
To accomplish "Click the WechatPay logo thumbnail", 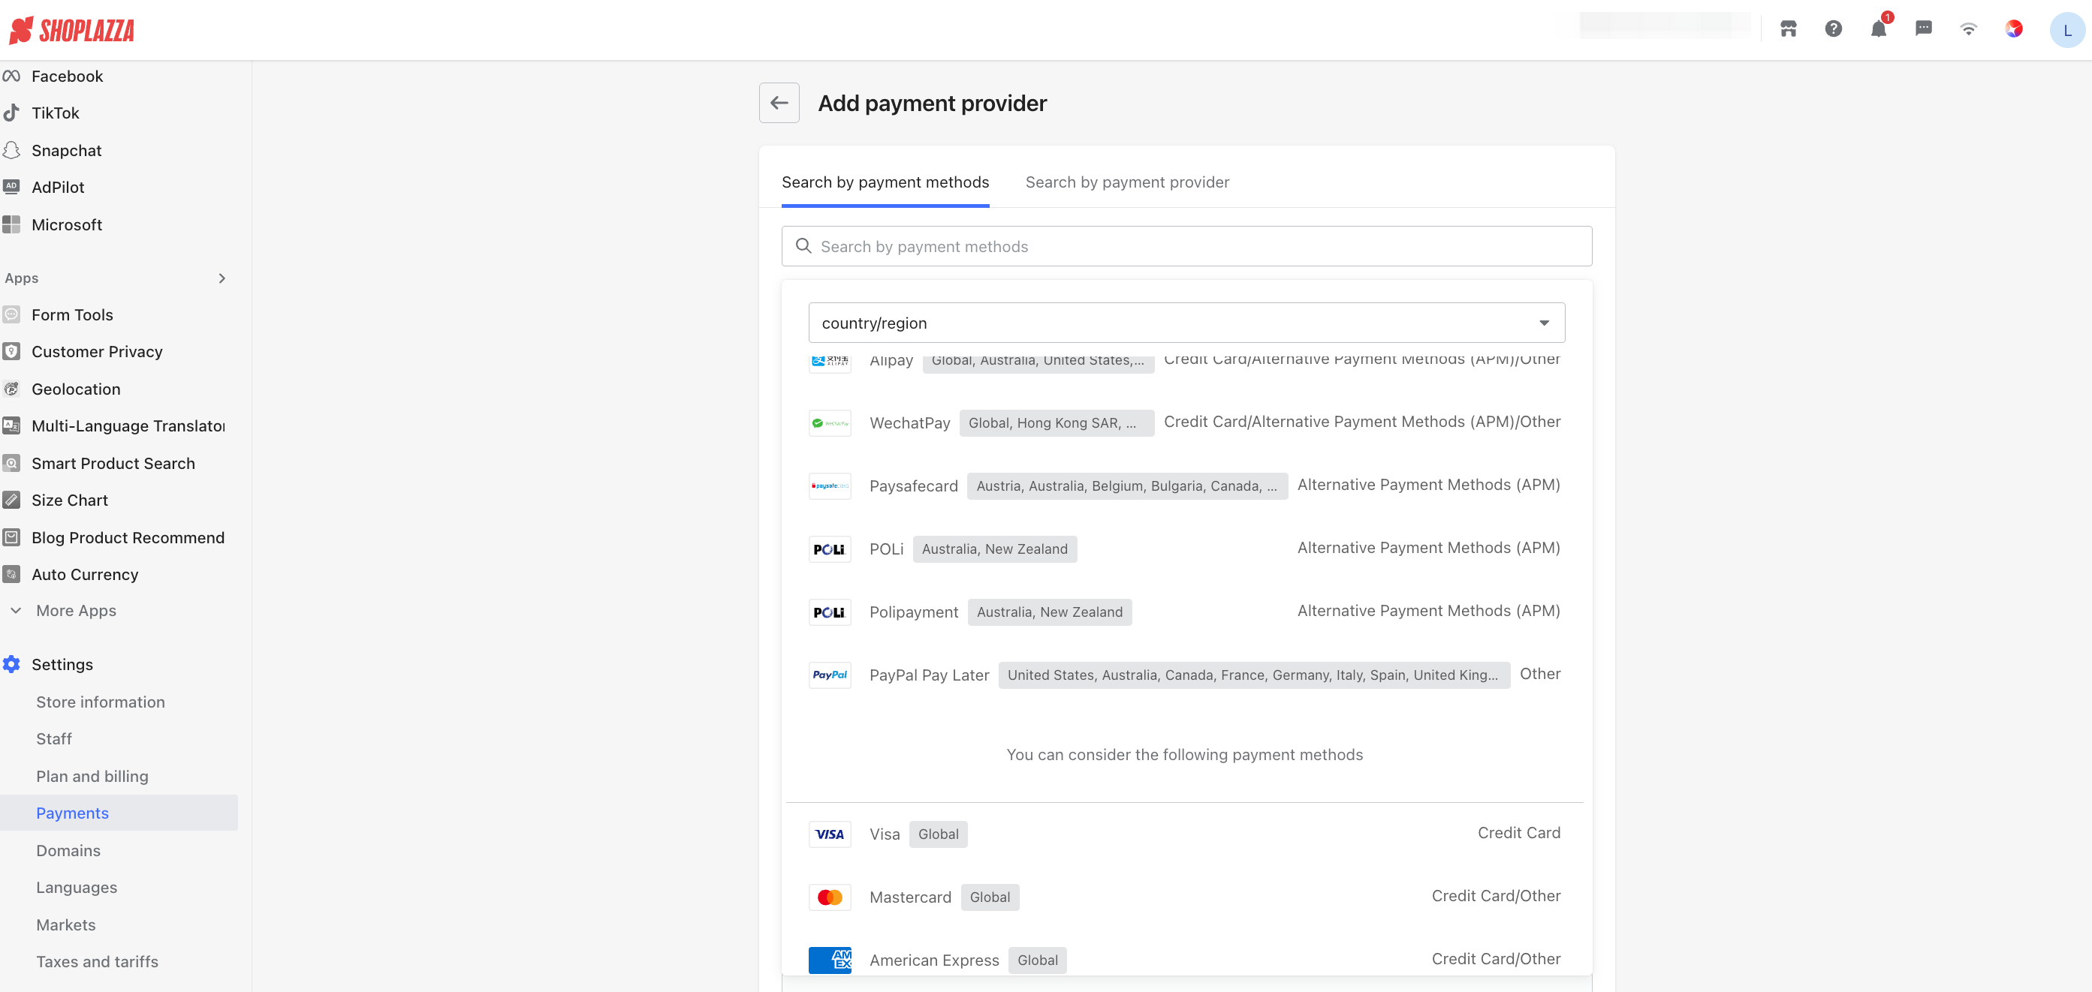I will 829,423.
